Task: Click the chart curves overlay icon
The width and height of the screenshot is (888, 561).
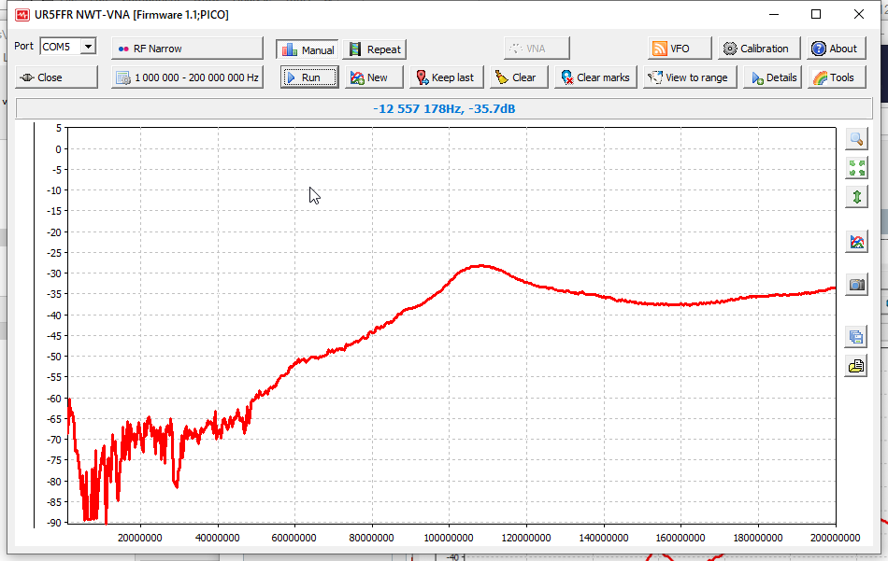Action: click(856, 242)
